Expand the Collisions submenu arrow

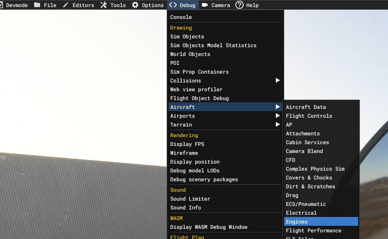278,81
